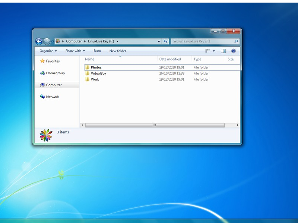Click the Back navigation arrow

click(x=39, y=42)
